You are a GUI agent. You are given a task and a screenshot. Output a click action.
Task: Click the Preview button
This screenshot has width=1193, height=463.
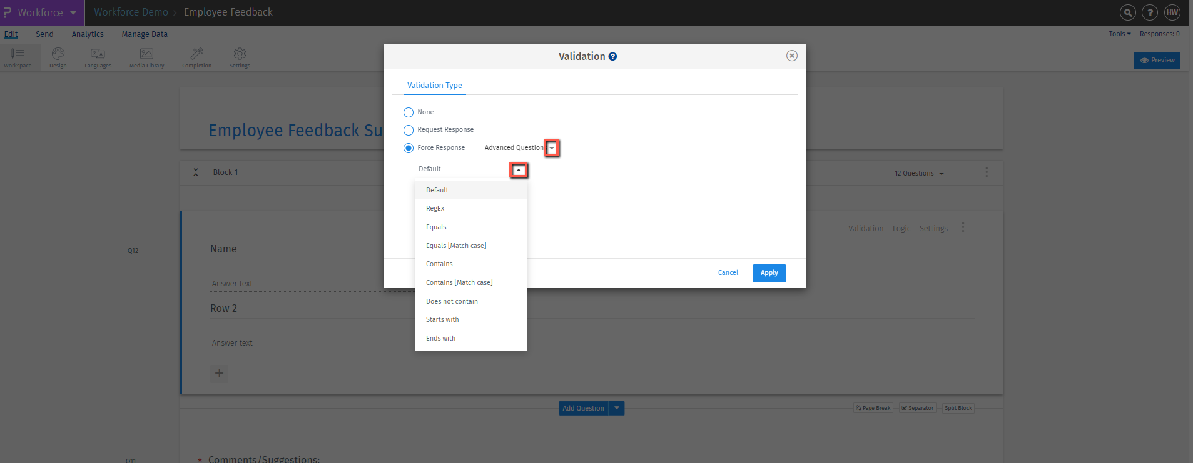(1157, 61)
